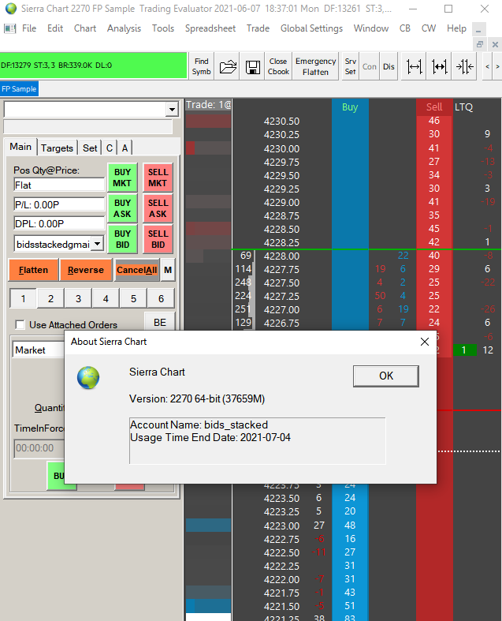Click the chartbook icon left of File

pos(10,28)
